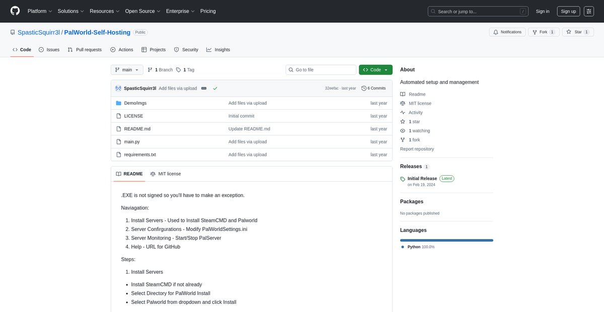Switch to the Issues tab
Screen dimensions: 604x312
click(x=49, y=50)
